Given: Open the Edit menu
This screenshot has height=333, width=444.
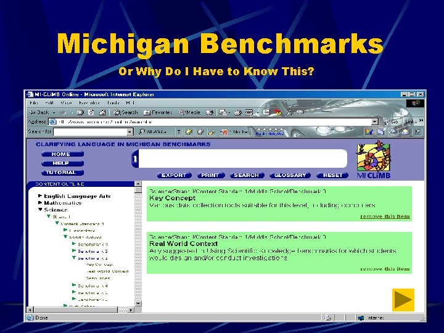Looking at the screenshot, I should click(49, 103).
